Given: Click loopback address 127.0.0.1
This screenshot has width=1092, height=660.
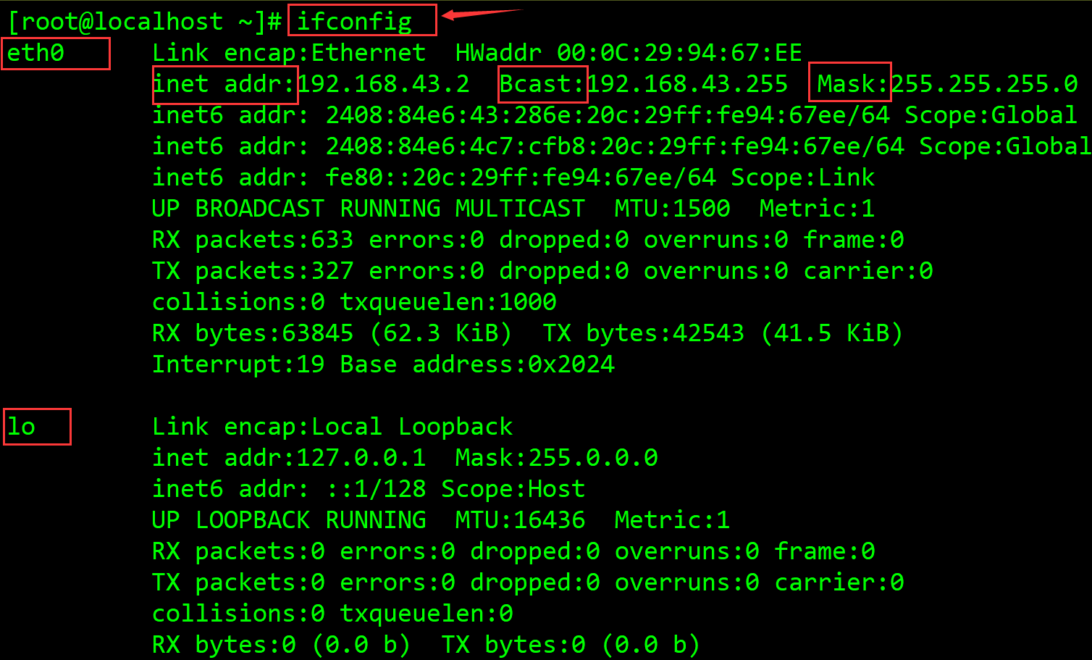Looking at the screenshot, I should coord(361,458).
